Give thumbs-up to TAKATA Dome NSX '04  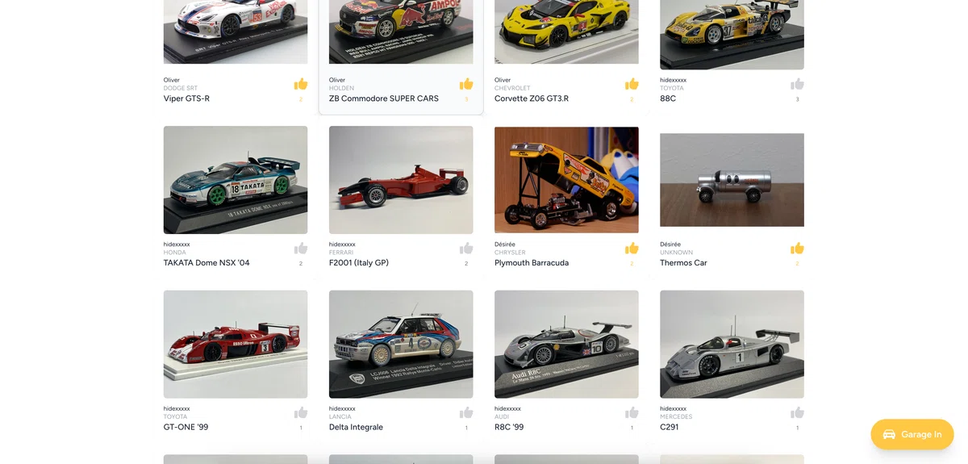point(301,249)
